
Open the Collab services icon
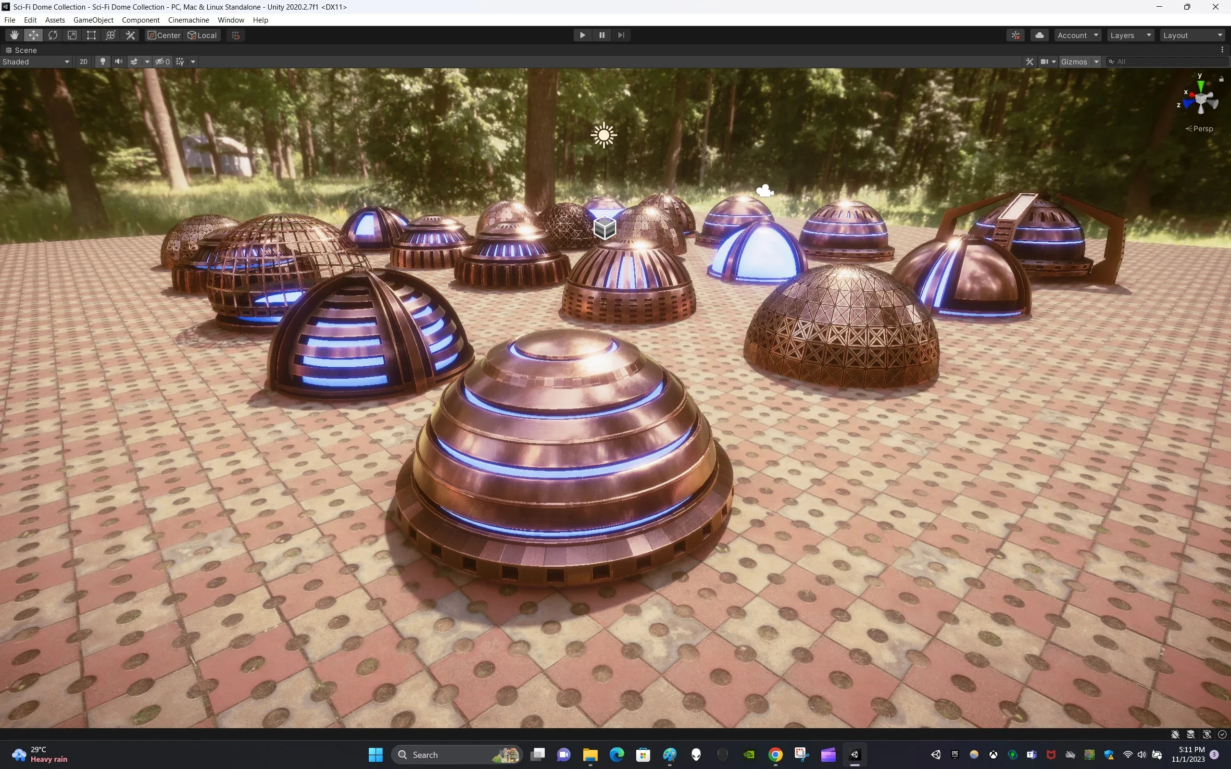click(x=1016, y=35)
